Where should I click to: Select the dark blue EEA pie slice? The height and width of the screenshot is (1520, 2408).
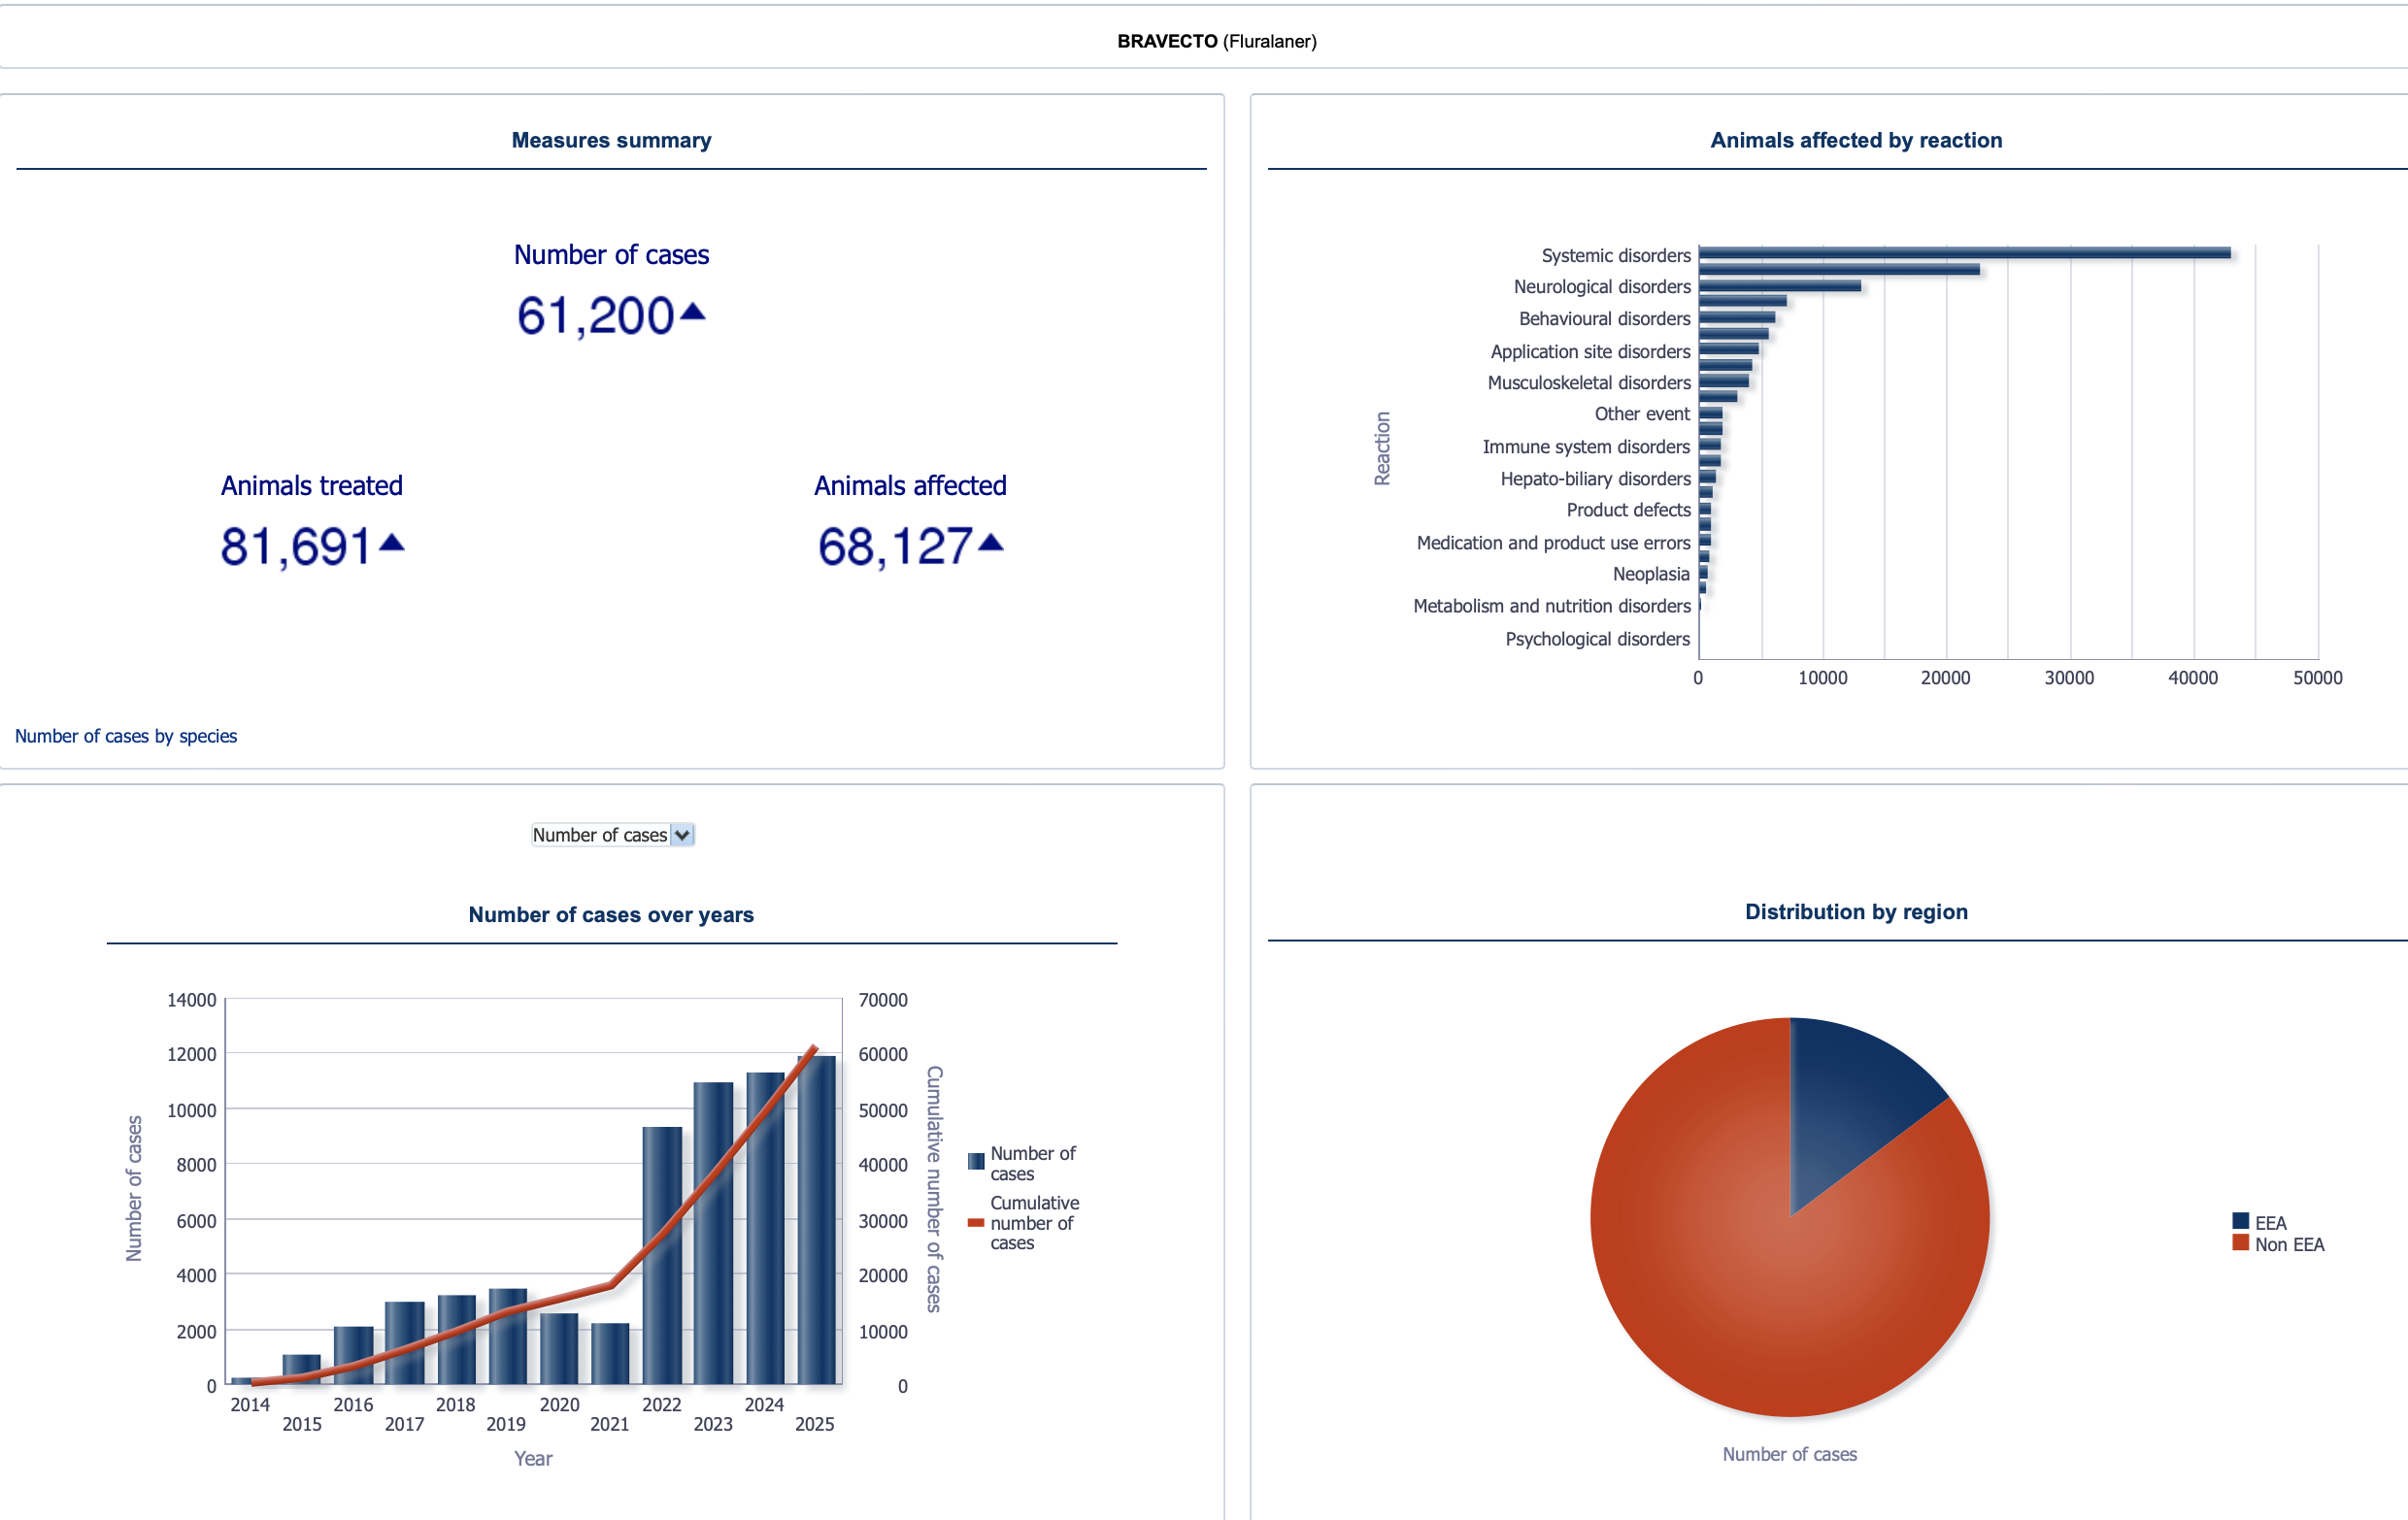(1850, 1100)
